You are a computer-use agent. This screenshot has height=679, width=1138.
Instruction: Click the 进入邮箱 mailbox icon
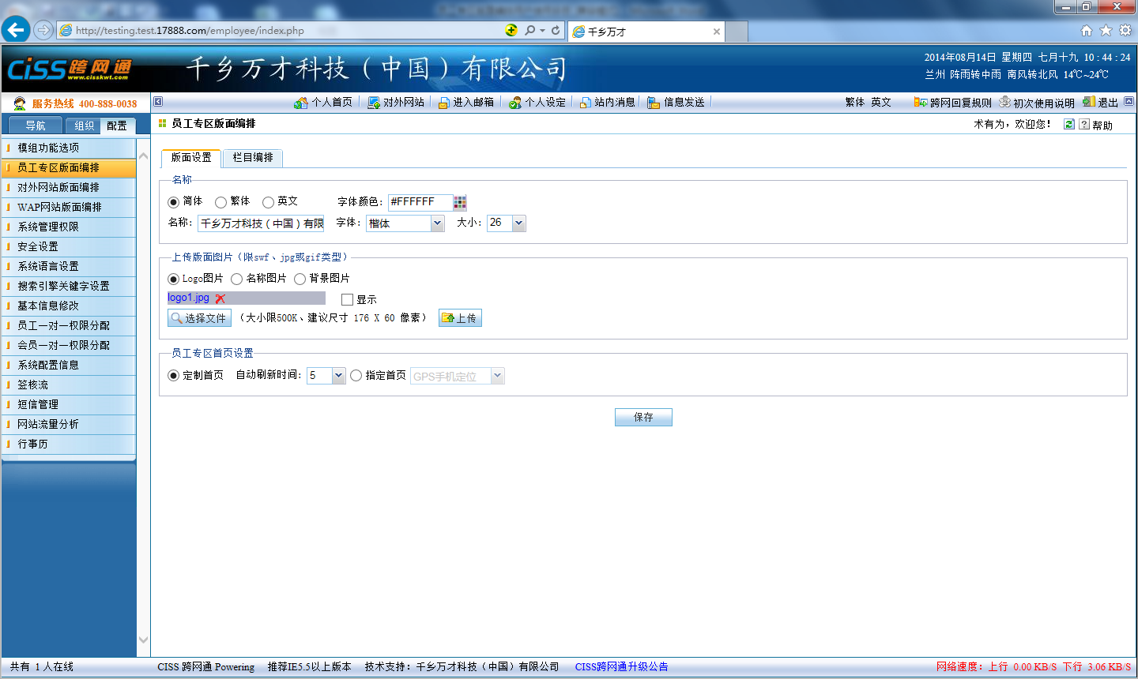tap(444, 103)
